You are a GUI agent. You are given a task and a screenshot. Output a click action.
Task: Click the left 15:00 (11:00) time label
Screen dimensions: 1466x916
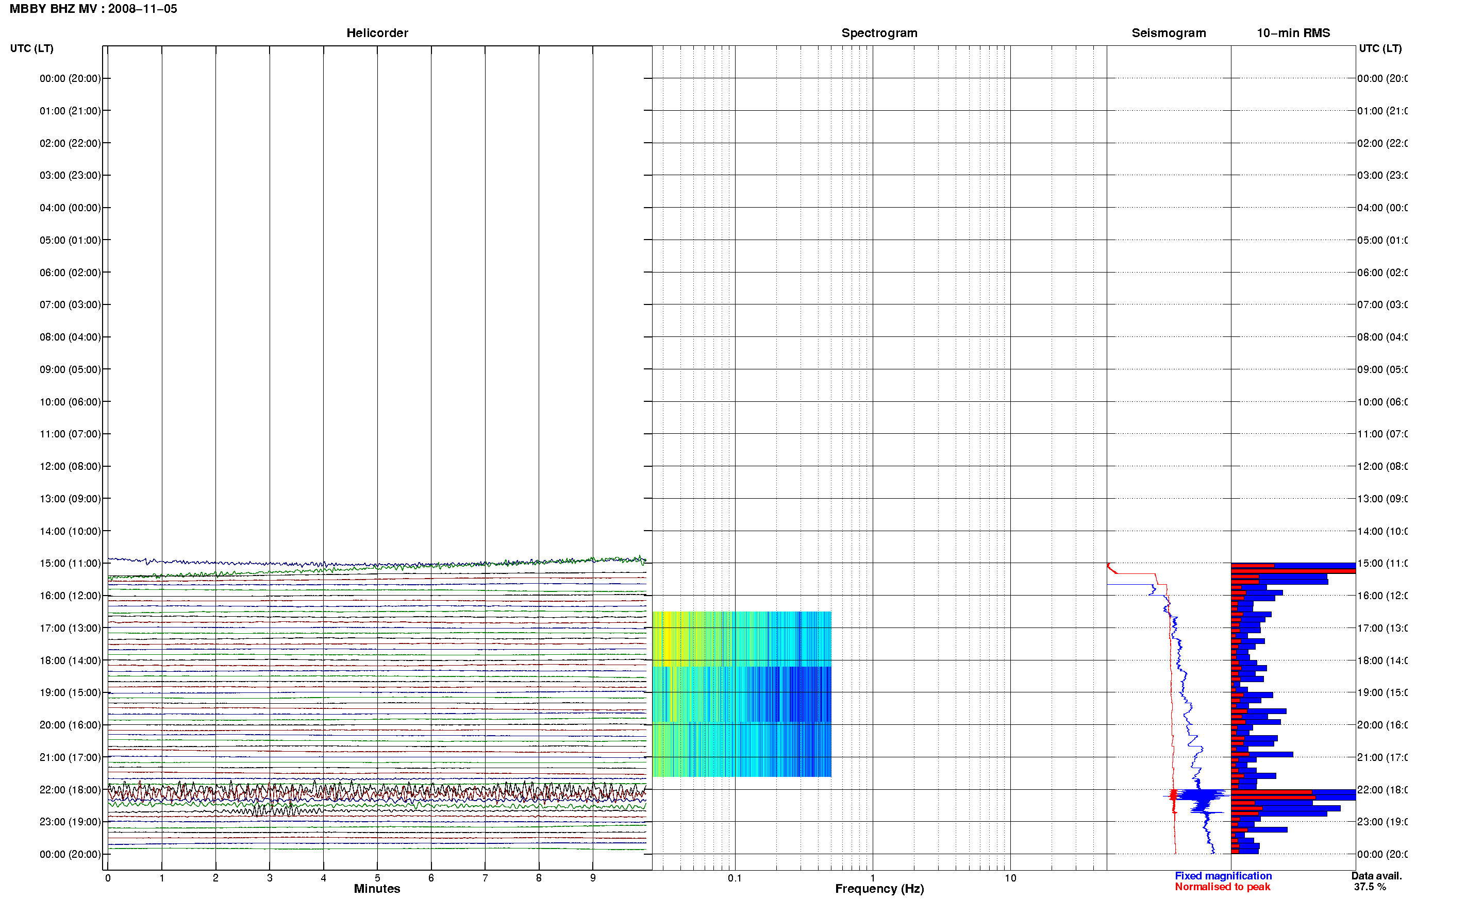coord(70,564)
